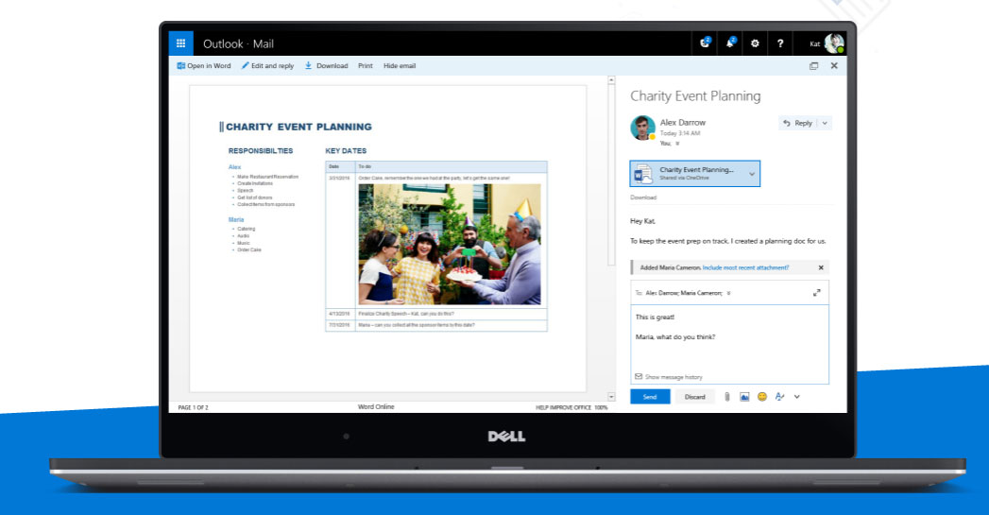Show message history
989x515 pixels.
[x=668, y=377]
